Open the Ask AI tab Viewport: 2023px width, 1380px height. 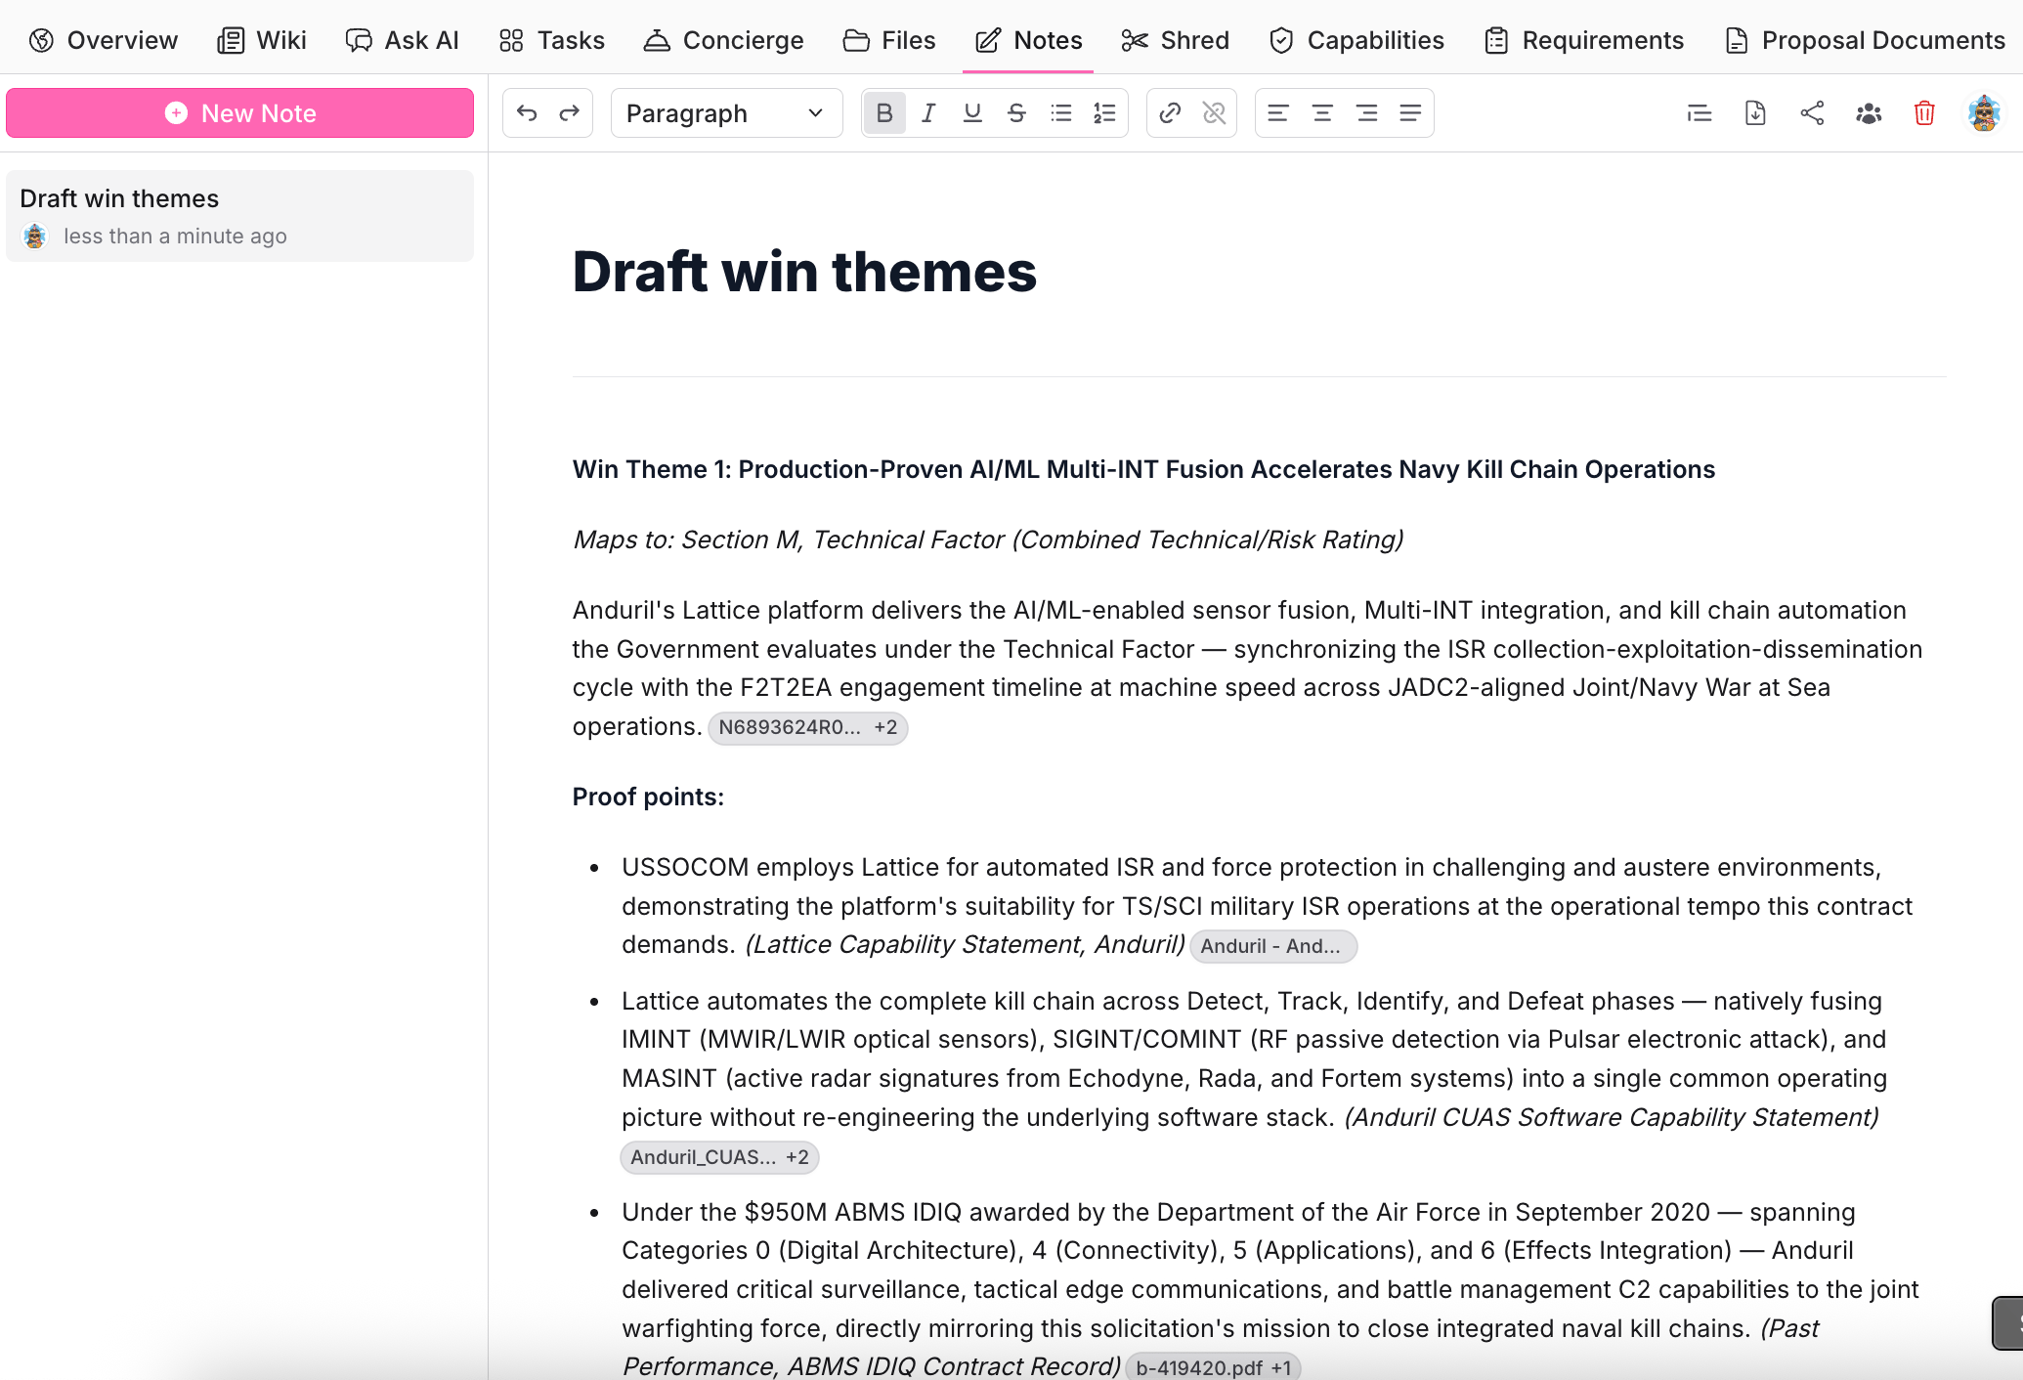point(402,40)
